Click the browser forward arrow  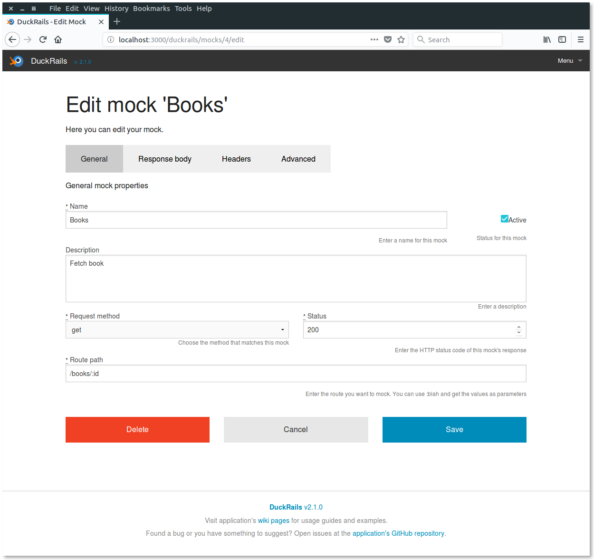point(28,39)
